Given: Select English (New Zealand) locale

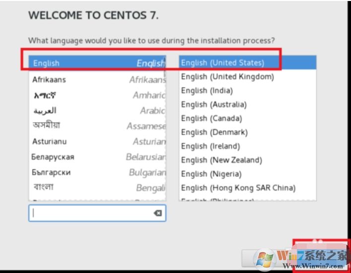Looking at the screenshot, I should [x=247, y=160].
